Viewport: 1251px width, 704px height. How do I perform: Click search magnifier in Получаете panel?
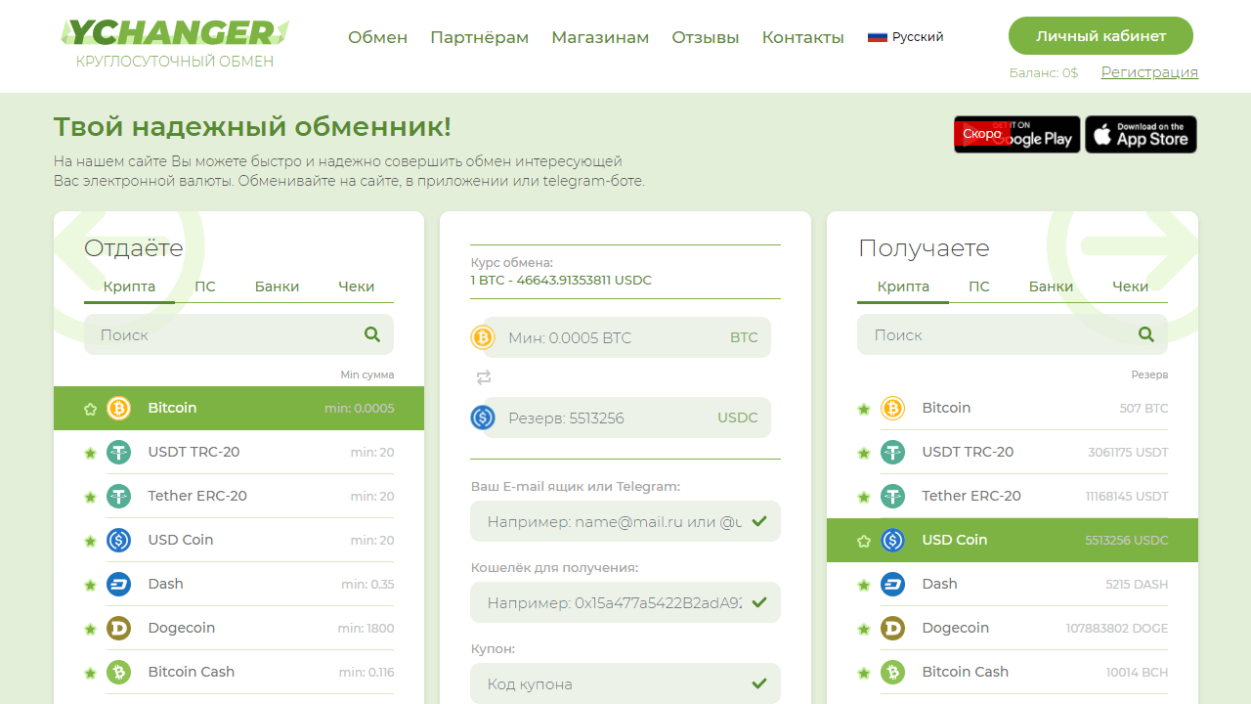[1146, 334]
